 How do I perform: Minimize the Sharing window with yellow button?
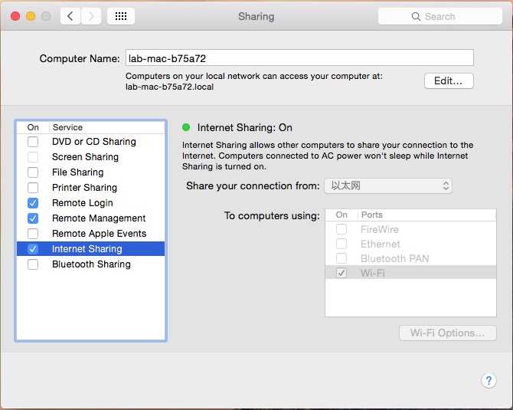31,16
